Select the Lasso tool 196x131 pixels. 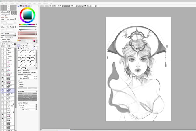(x=21, y=45)
